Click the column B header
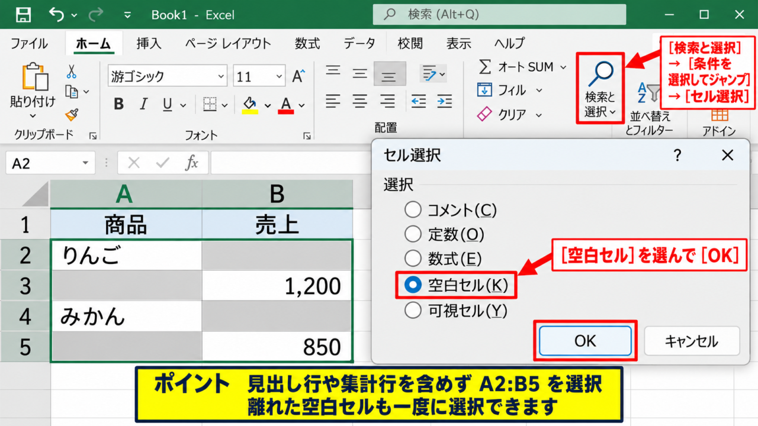 point(277,193)
